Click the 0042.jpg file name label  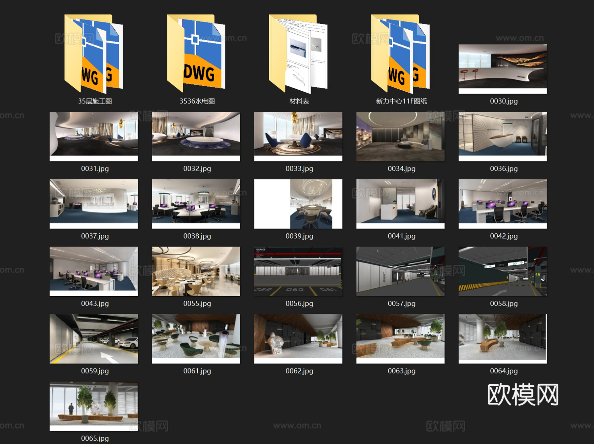[504, 236]
